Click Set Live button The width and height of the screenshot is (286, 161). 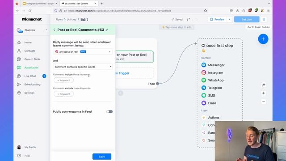tap(247, 19)
